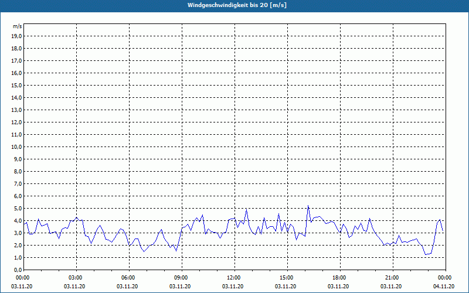Click the 06:00 time label
The width and height of the screenshot is (469, 293).
tap(129, 278)
